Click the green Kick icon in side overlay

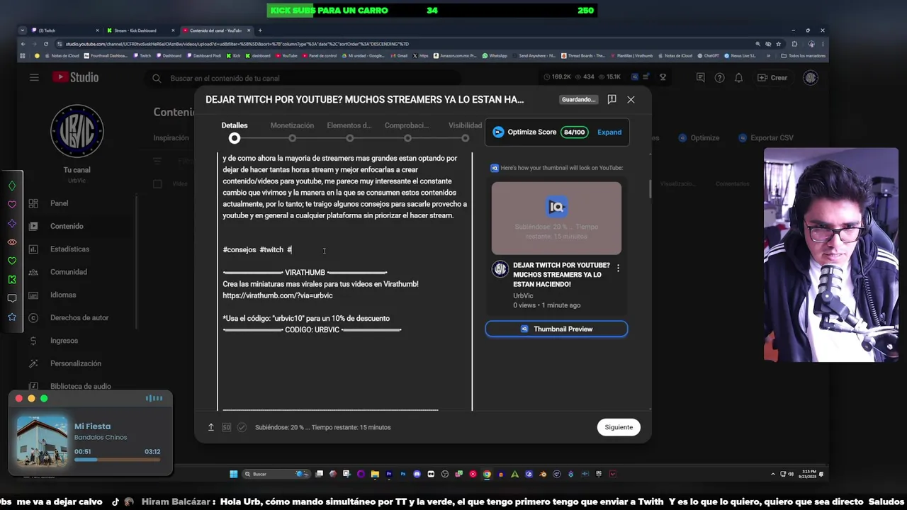point(12,280)
